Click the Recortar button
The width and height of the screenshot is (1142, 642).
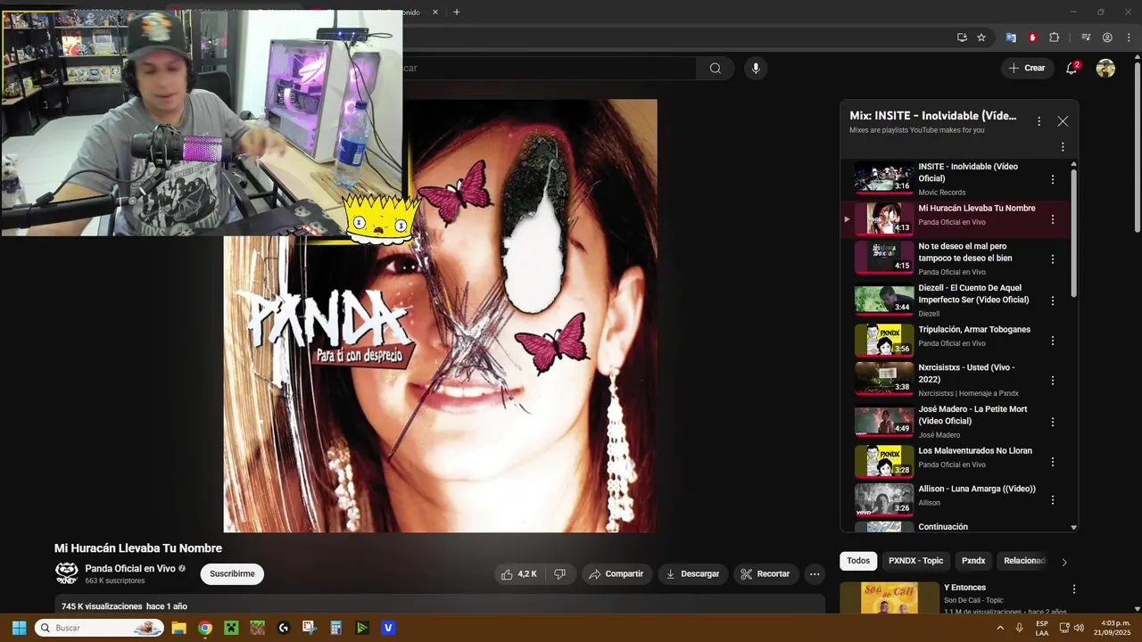coord(765,574)
